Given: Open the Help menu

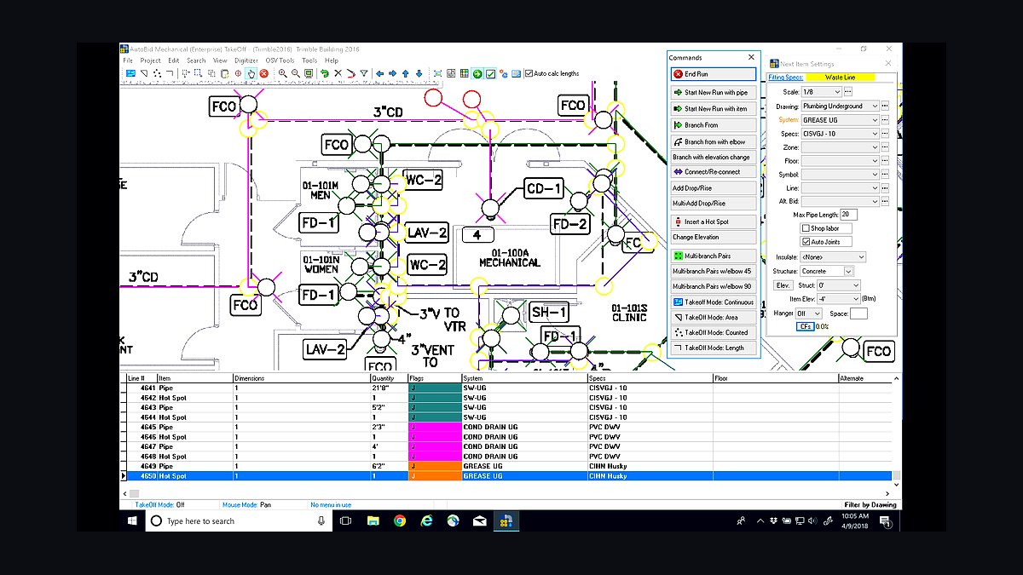Looking at the screenshot, I should tap(331, 60).
